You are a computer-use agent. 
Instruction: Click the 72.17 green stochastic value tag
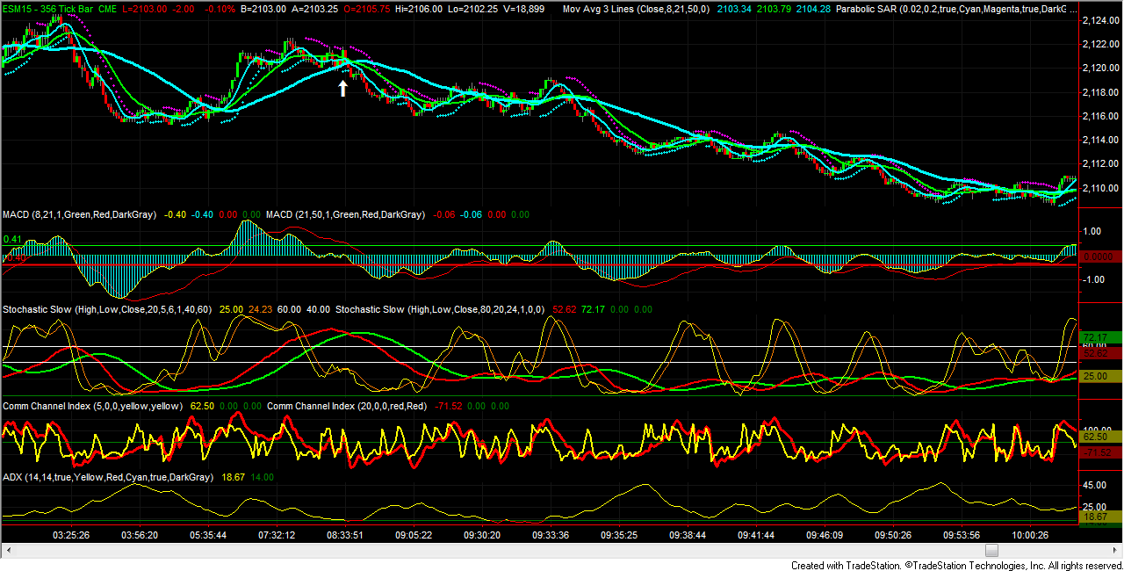click(x=1097, y=337)
